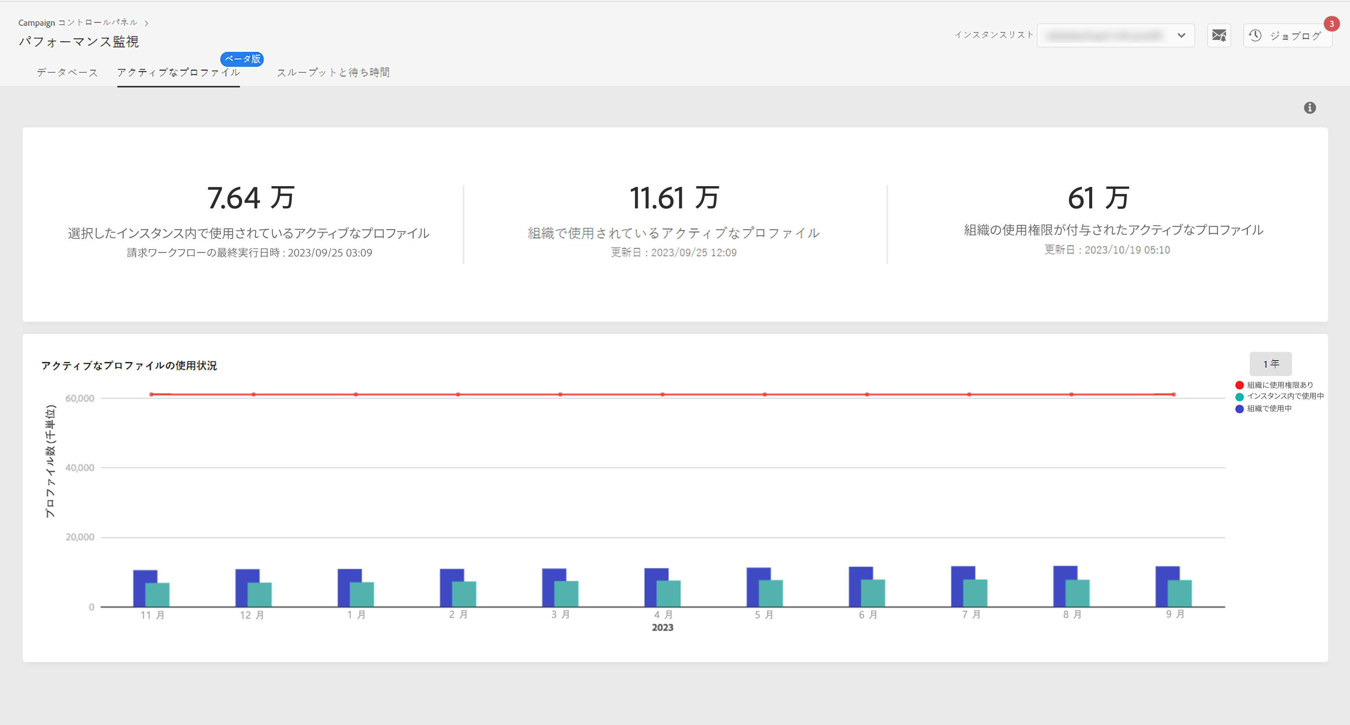1350x725 pixels.
Task: Click the job log clock icon
Action: [x=1255, y=36]
